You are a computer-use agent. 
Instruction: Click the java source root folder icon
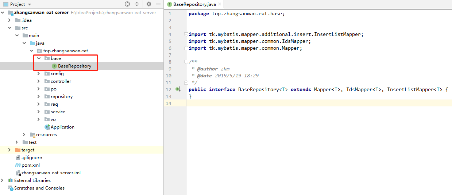click(x=32, y=43)
